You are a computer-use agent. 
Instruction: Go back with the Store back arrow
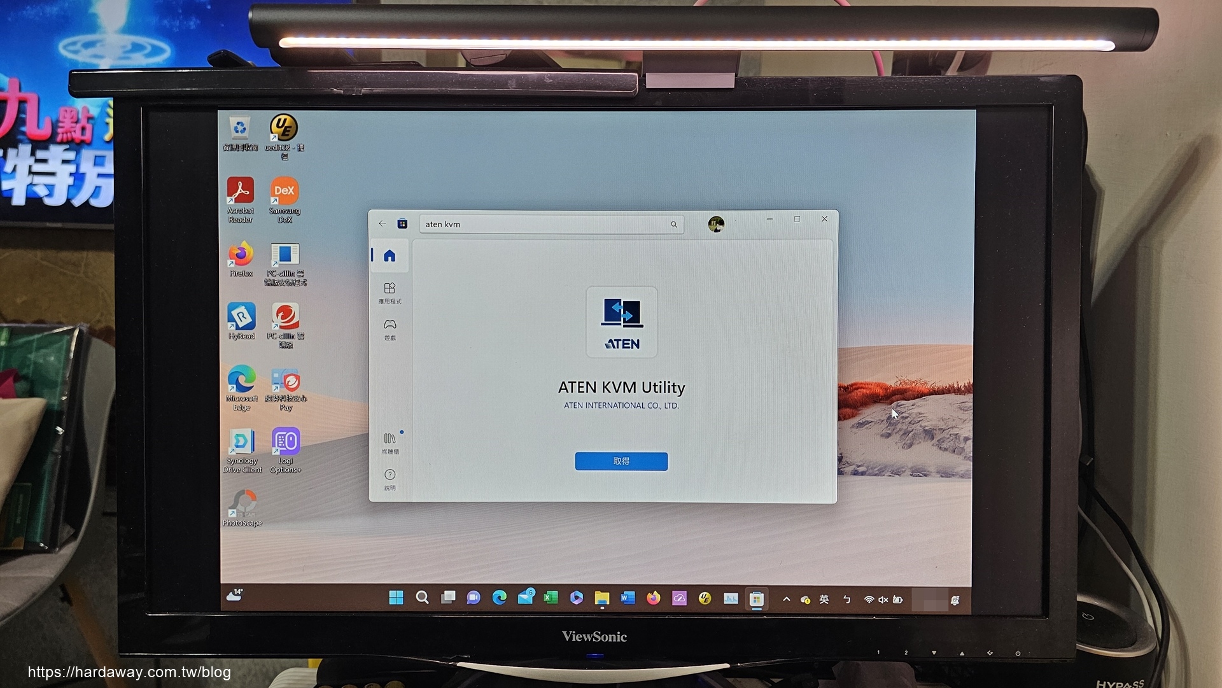click(x=382, y=223)
